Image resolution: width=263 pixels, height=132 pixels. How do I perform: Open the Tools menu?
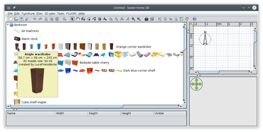(x=61, y=14)
